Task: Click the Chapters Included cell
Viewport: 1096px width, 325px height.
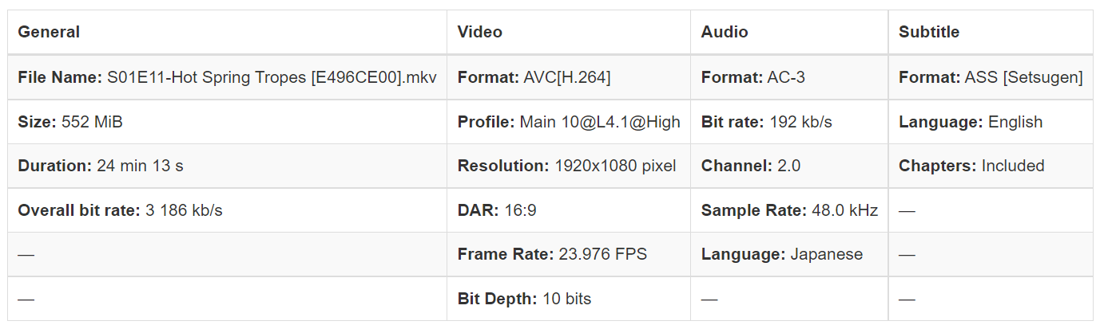Action: [971, 166]
